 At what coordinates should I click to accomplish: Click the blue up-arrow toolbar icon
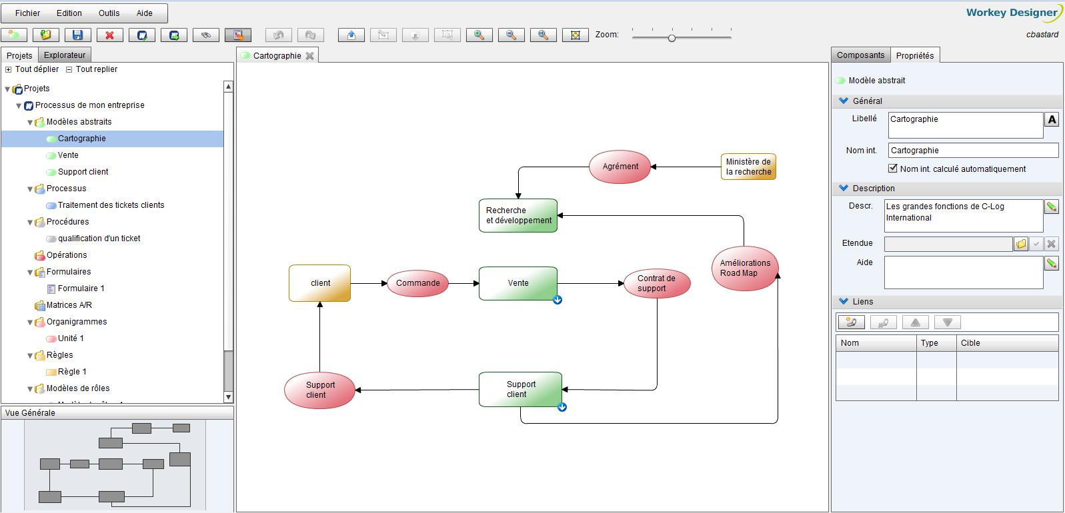pyautogui.click(x=351, y=35)
